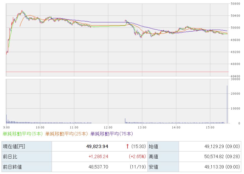Click the 9:00 label on time axis

(x=7, y=127)
